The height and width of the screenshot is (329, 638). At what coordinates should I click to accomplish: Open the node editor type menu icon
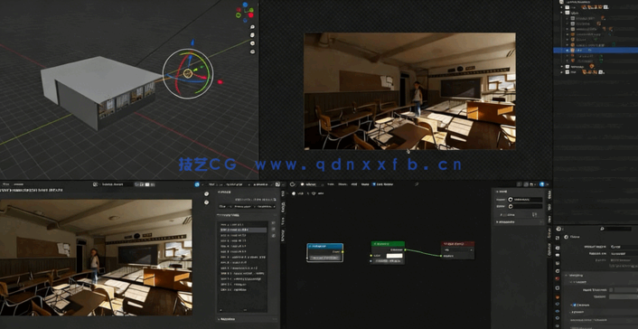click(x=293, y=184)
